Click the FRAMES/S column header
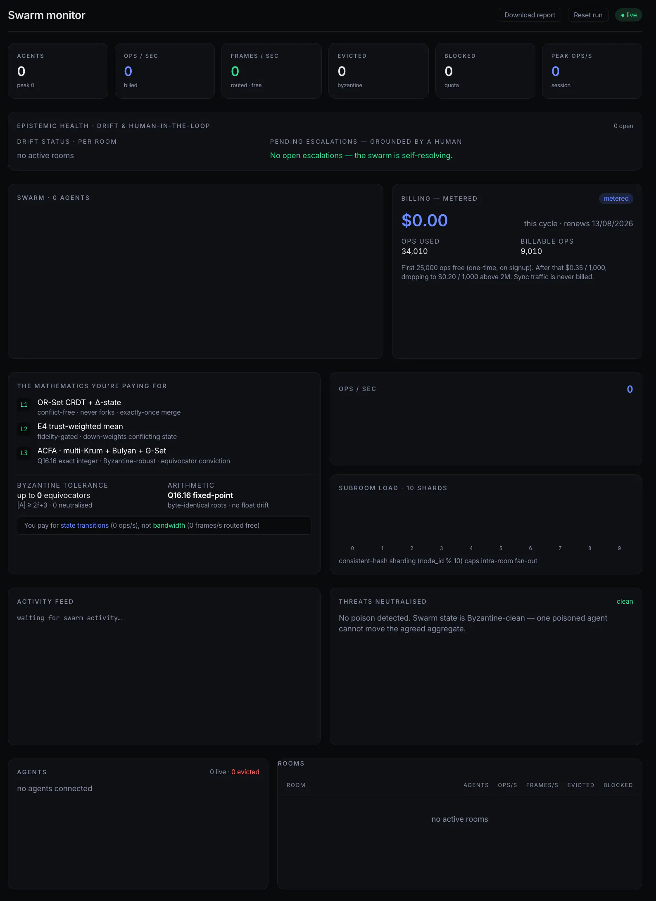Screen dimensions: 656x901 pyautogui.click(x=542, y=785)
